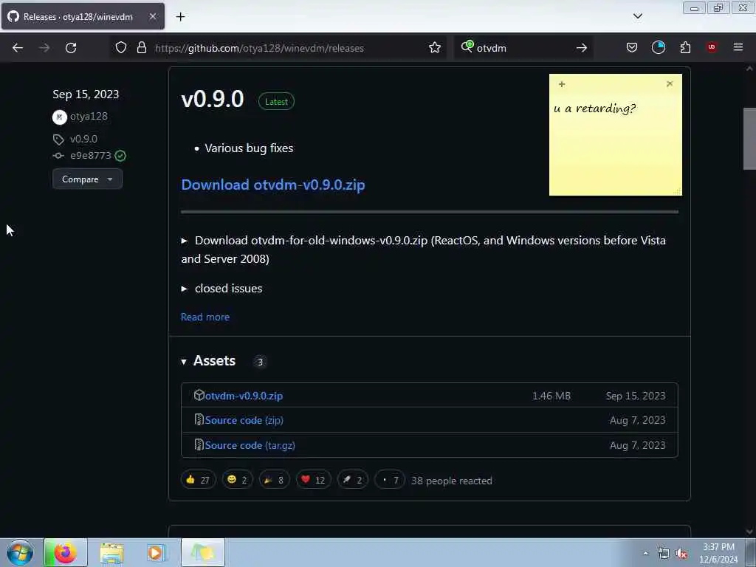This screenshot has height=567, width=756.
Task: Click the page vertical scrollbar thumb
Action: click(x=749, y=139)
